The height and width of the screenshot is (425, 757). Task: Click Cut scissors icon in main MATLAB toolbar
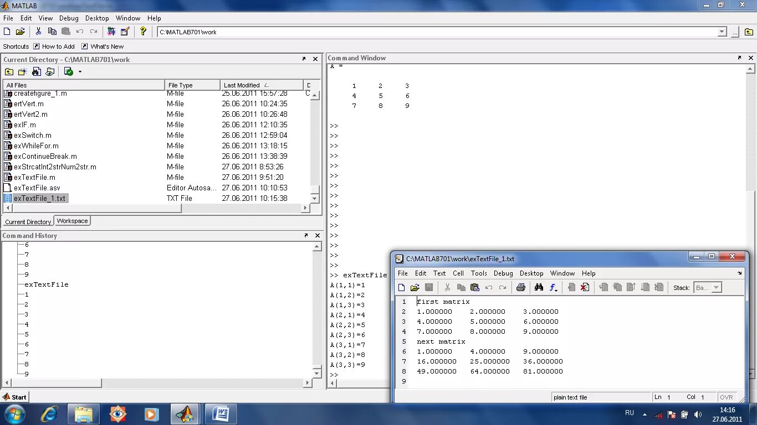[x=38, y=32]
